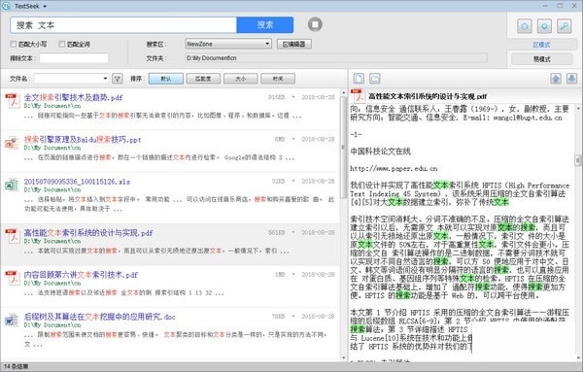
Task: Click the TextSeek app logo icon
Action: tap(6, 6)
